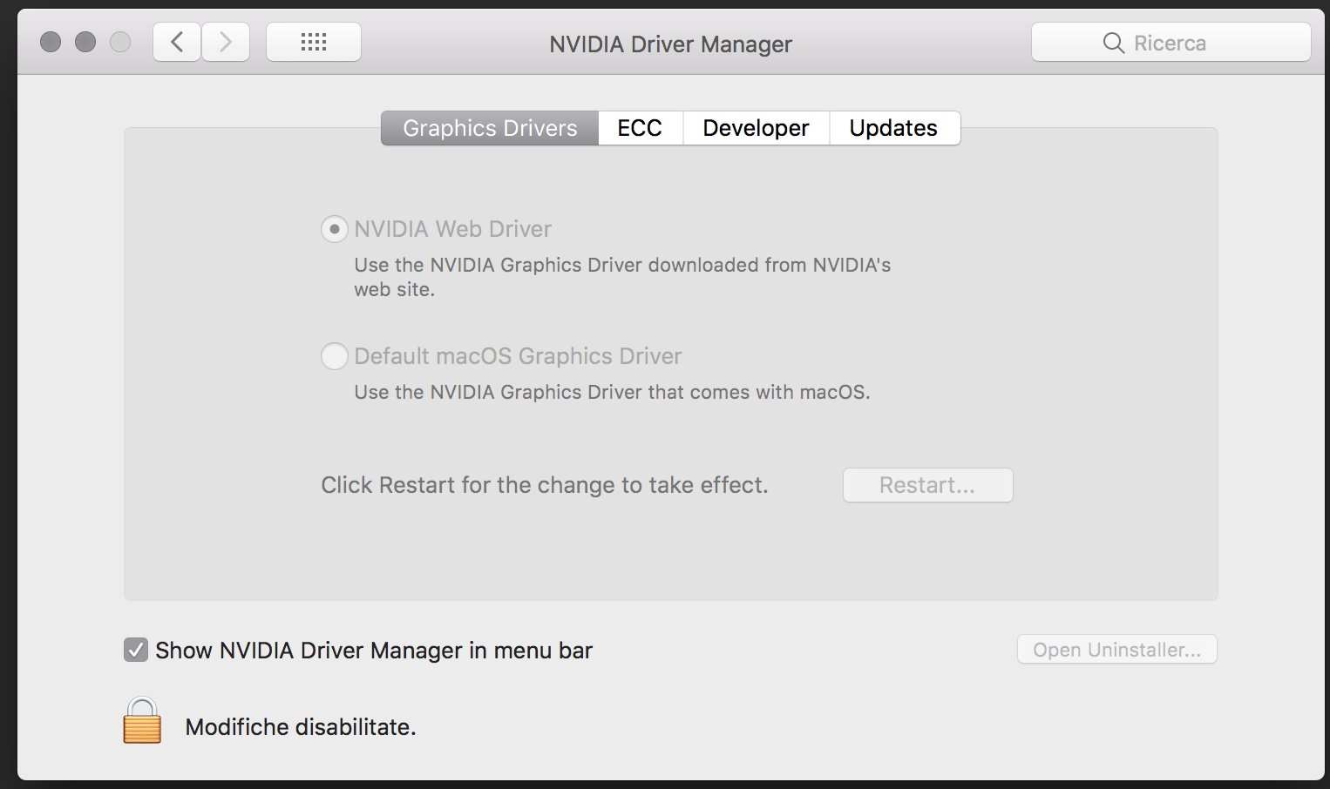Uncheck Show NVIDIA Driver Manager in menu bar
1330x789 pixels.
point(136,650)
